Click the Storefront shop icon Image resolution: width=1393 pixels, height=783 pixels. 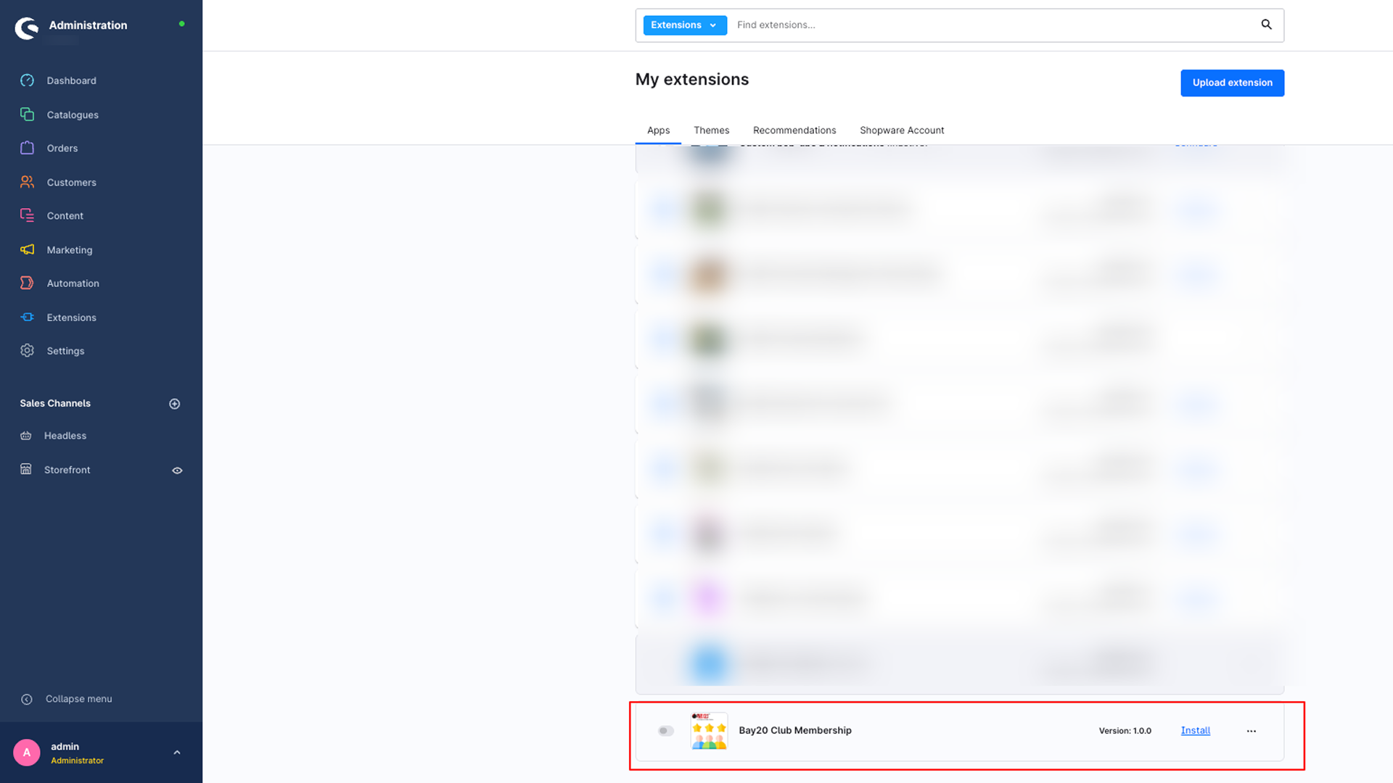(x=26, y=469)
